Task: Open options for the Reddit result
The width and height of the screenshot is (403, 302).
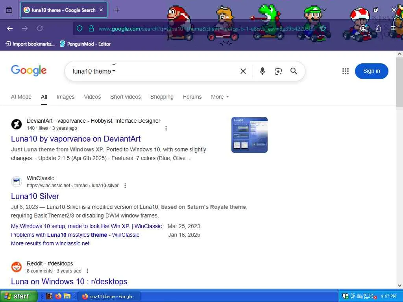Action: pyautogui.click(x=87, y=271)
